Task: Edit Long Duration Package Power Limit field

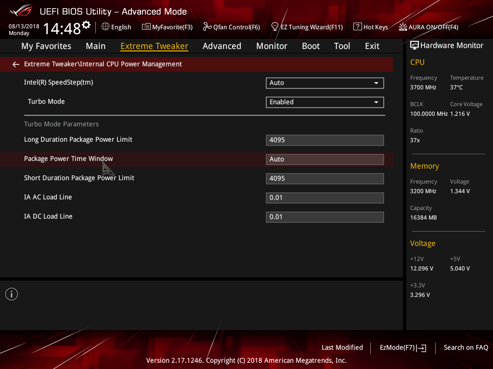Action: point(325,140)
